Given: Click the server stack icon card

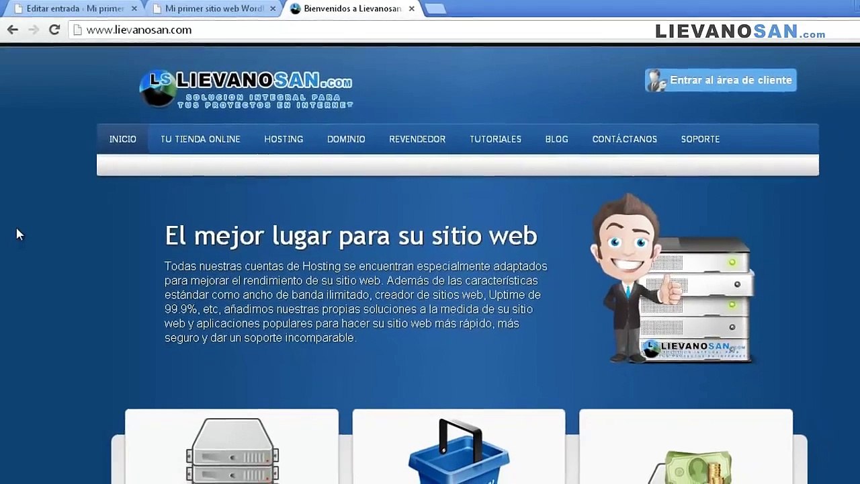Looking at the screenshot, I should coord(232,446).
